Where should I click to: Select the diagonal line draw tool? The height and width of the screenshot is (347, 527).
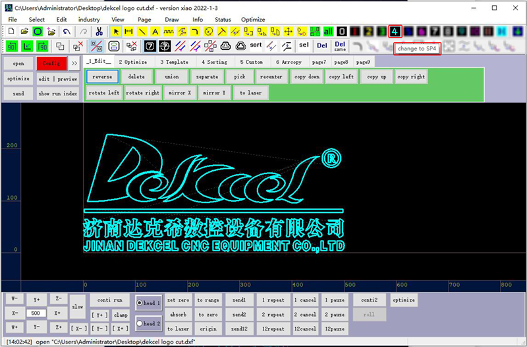pos(142,32)
